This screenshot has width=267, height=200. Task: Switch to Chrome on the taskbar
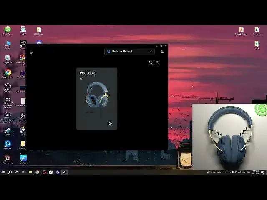[37, 172]
